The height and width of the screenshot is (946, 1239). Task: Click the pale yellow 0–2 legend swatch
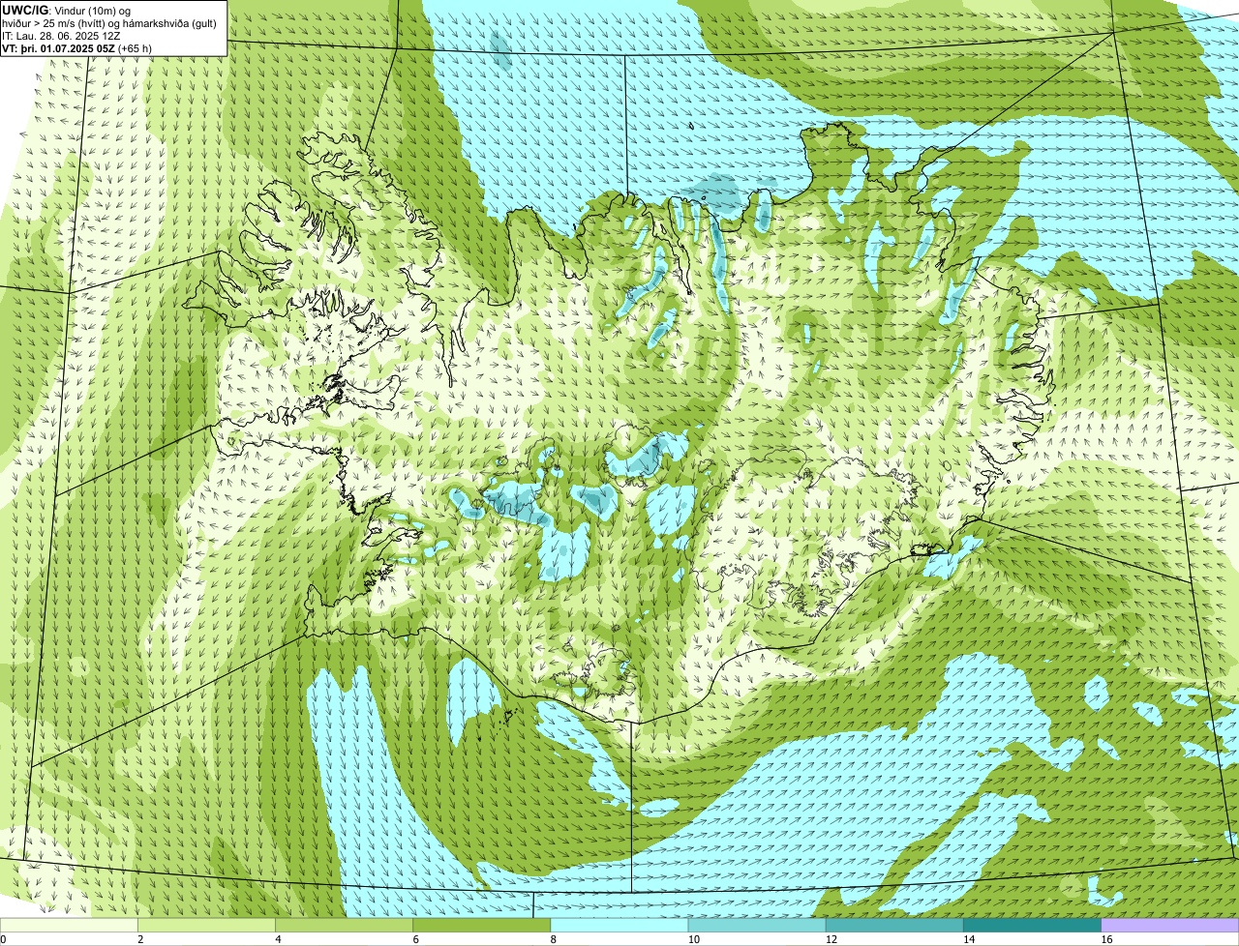69,926
